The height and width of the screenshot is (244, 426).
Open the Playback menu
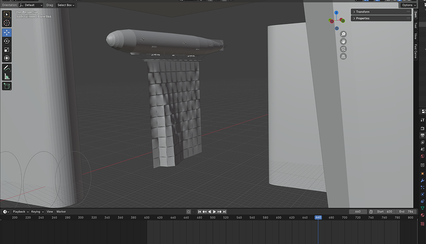tap(19, 212)
